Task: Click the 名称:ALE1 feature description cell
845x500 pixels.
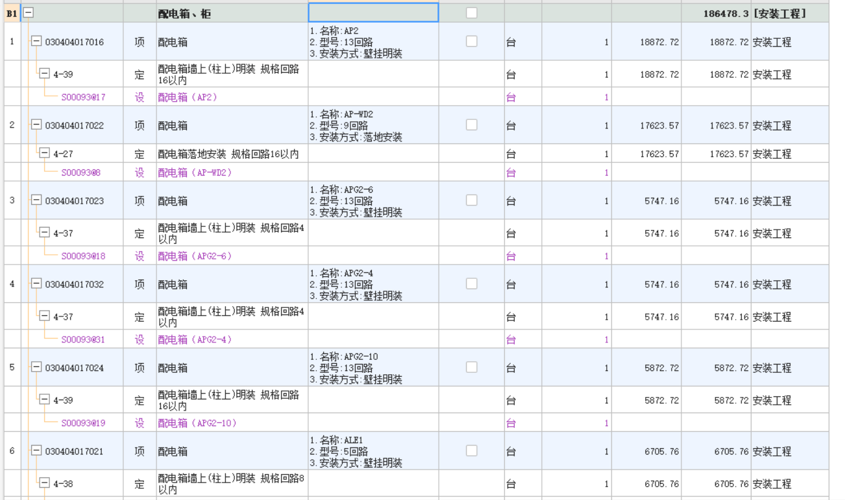Action: [373, 451]
